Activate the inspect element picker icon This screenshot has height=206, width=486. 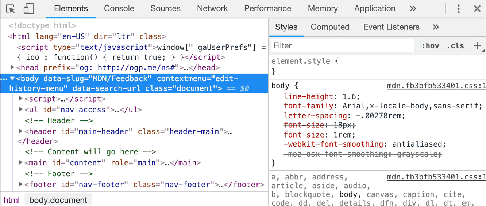11,9
